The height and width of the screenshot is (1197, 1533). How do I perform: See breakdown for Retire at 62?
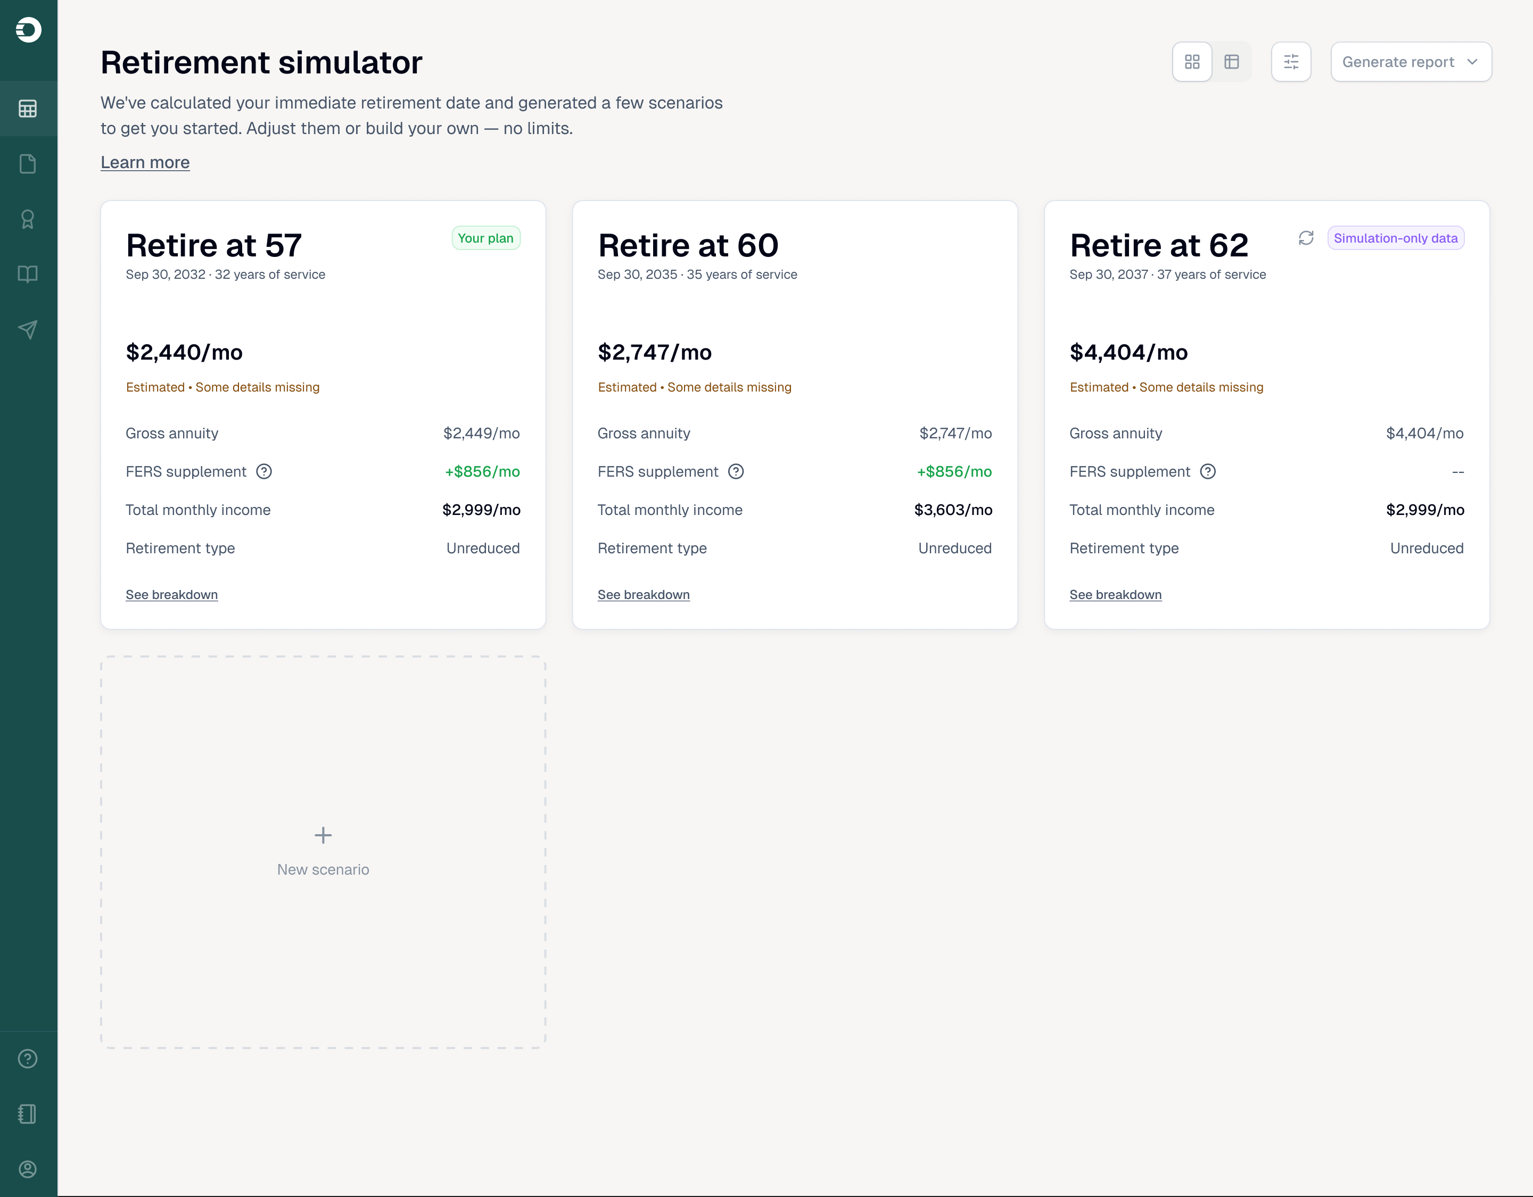coord(1115,594)
